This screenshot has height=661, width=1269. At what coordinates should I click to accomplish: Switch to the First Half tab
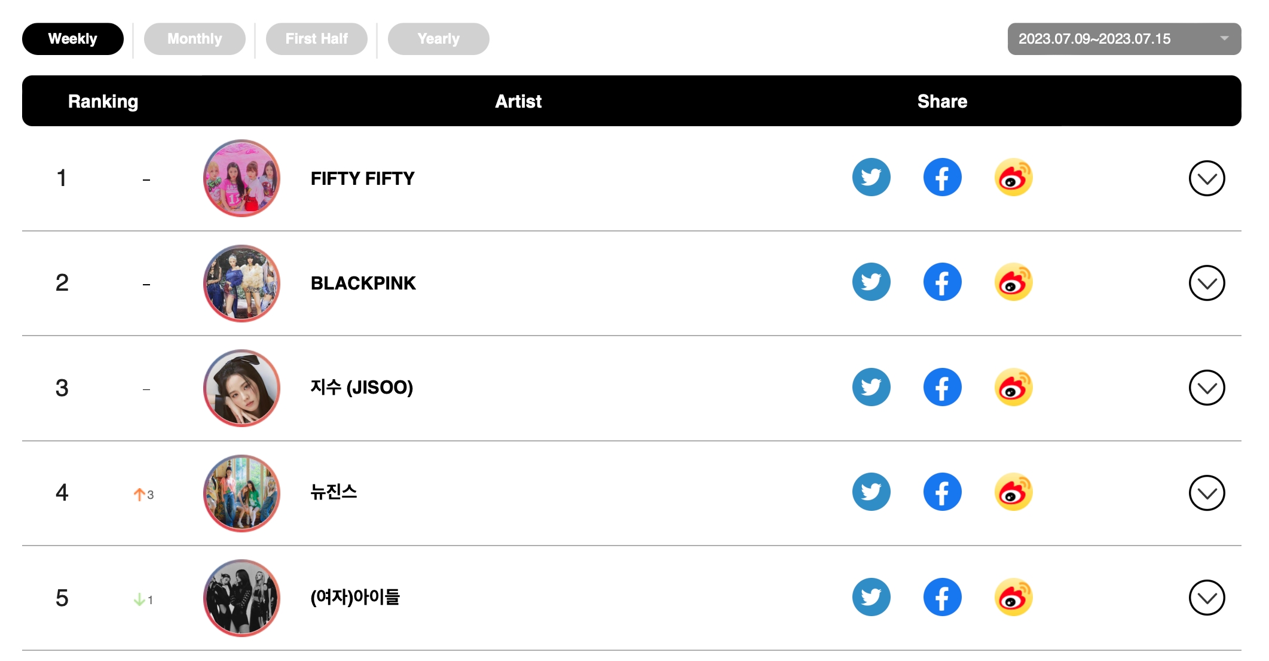coord(316,39)
